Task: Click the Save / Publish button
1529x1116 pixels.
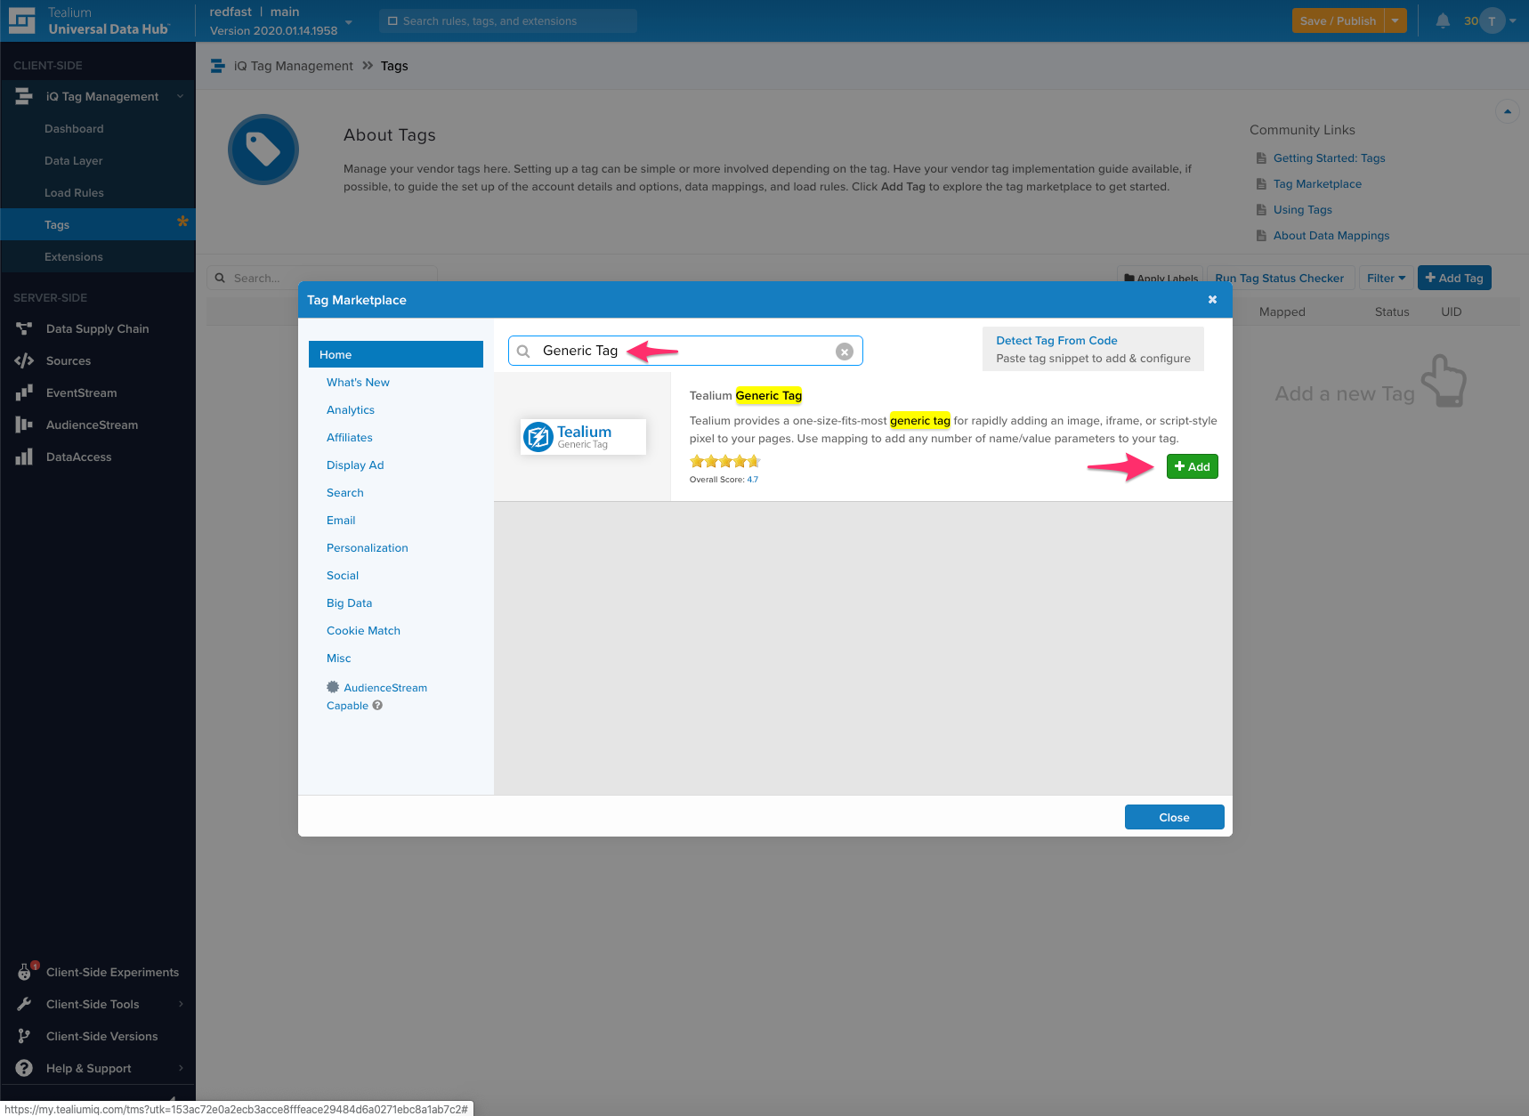Action: [x=1338, y=20]
